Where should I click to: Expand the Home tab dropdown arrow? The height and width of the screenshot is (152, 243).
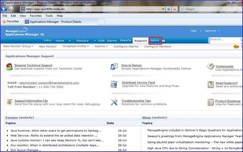tap(70, 40)
